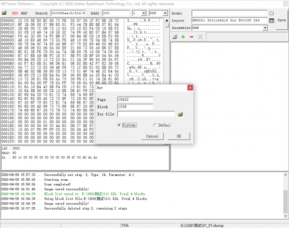
Task: Click the Save button
Action: (x=282, y=20)
